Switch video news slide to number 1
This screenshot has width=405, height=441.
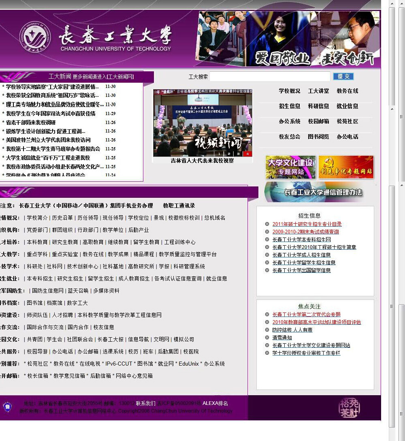tap(220, 154)
